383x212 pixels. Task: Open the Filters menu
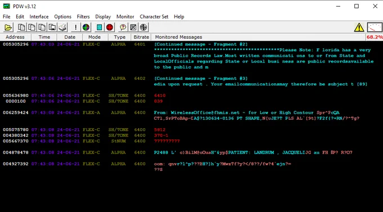83,17
